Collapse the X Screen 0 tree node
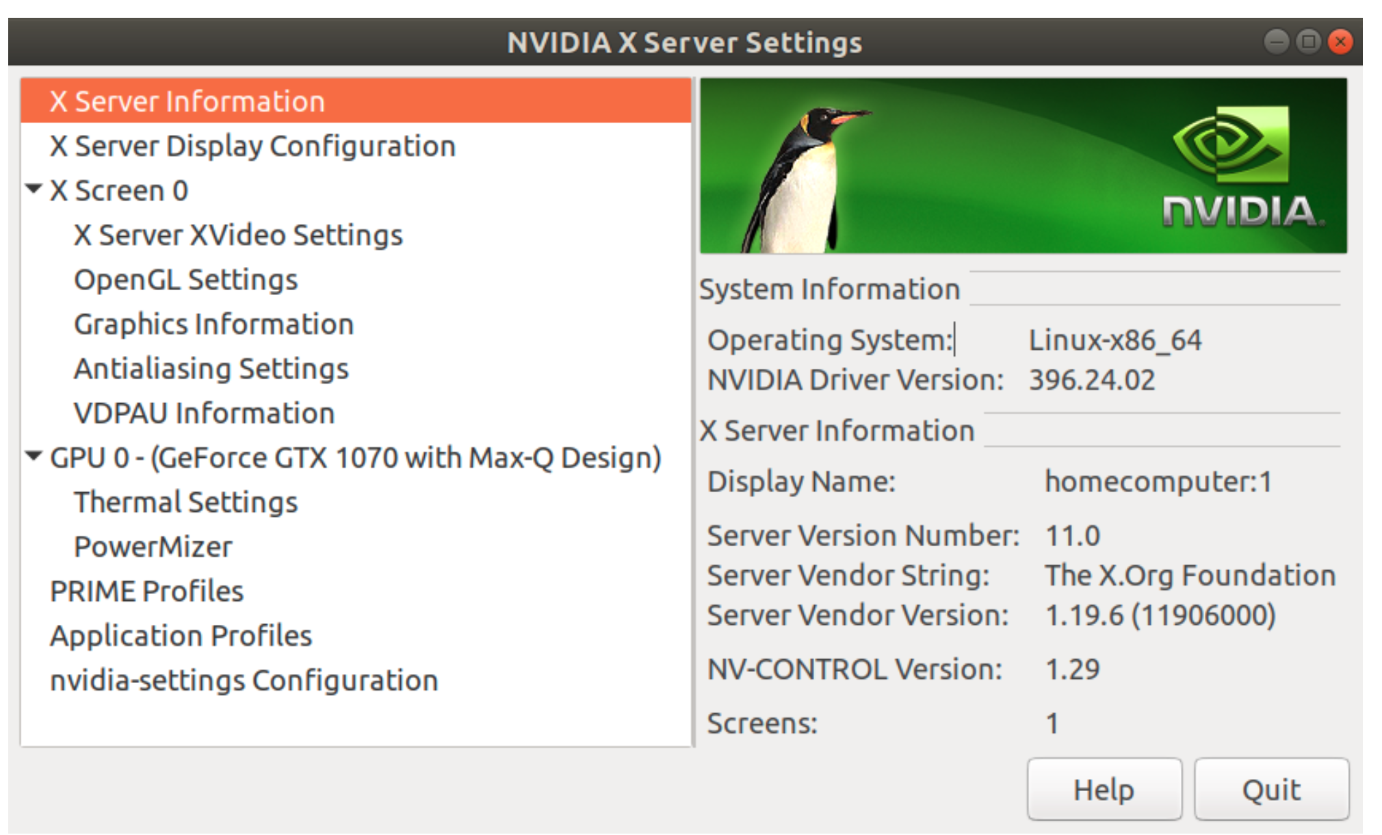1382x835 pixels. tap(34, 189)
